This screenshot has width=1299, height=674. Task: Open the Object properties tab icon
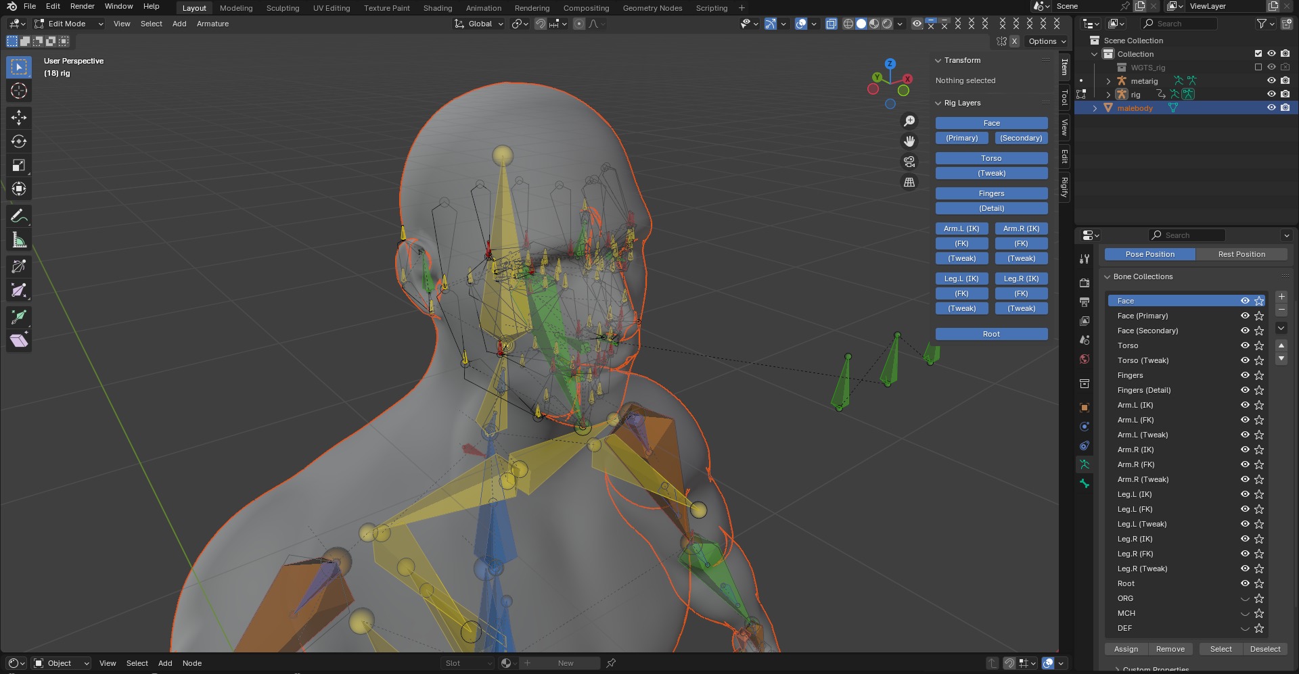[1085, 408]
